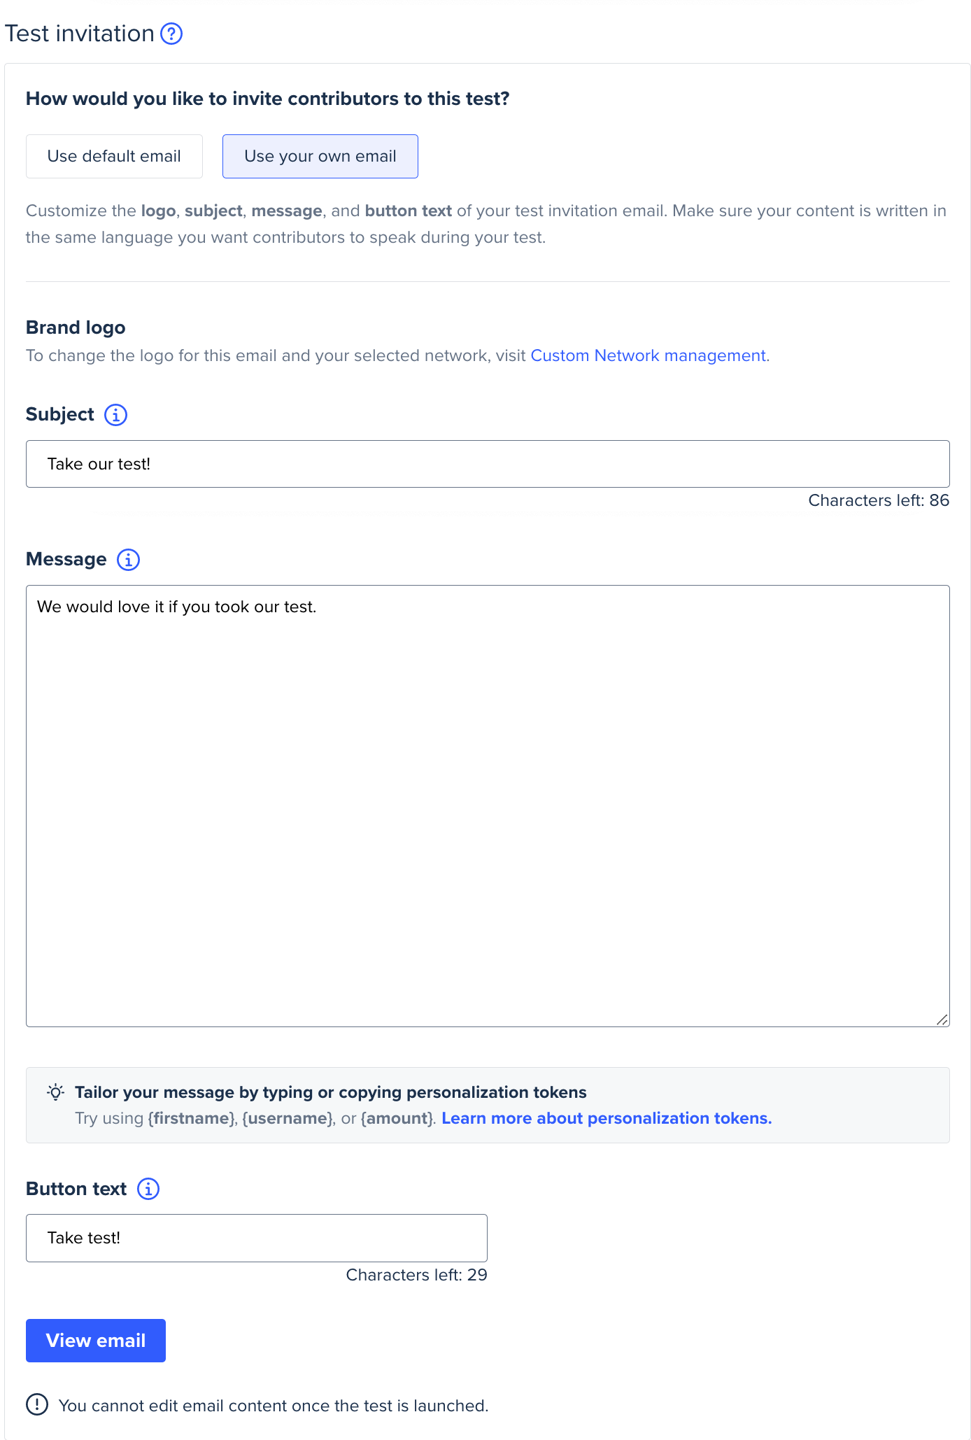Image resolution: width=971 pixels, height=1440 pixels.
Task: Open Custom Network management link
Action: [x=648, y=355]
